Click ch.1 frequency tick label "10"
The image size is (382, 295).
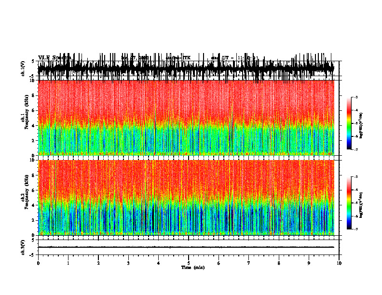coord(32,80)
